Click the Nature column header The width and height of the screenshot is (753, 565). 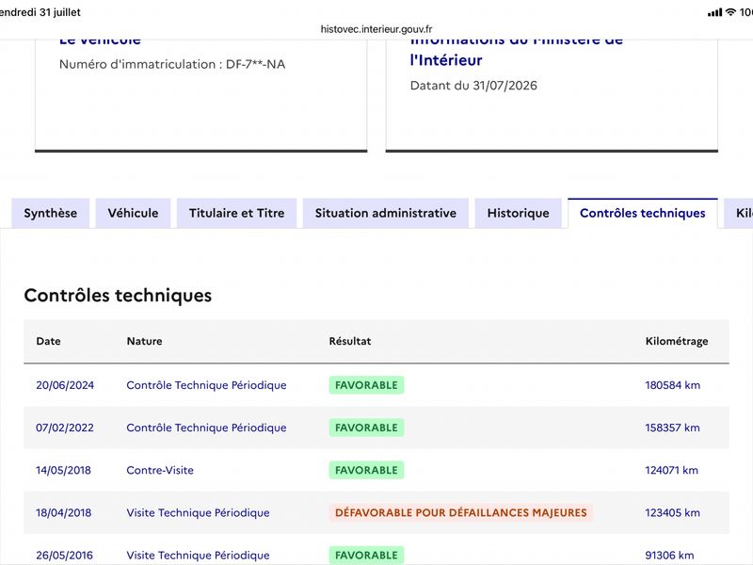click(x=145, y=341)
